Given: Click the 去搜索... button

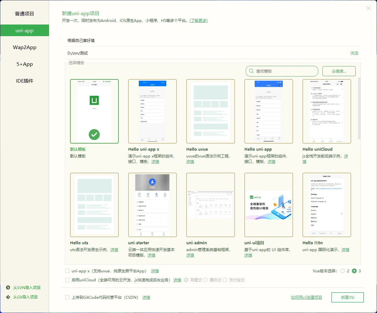Looking at the screenshot, I should pos(339,71).
